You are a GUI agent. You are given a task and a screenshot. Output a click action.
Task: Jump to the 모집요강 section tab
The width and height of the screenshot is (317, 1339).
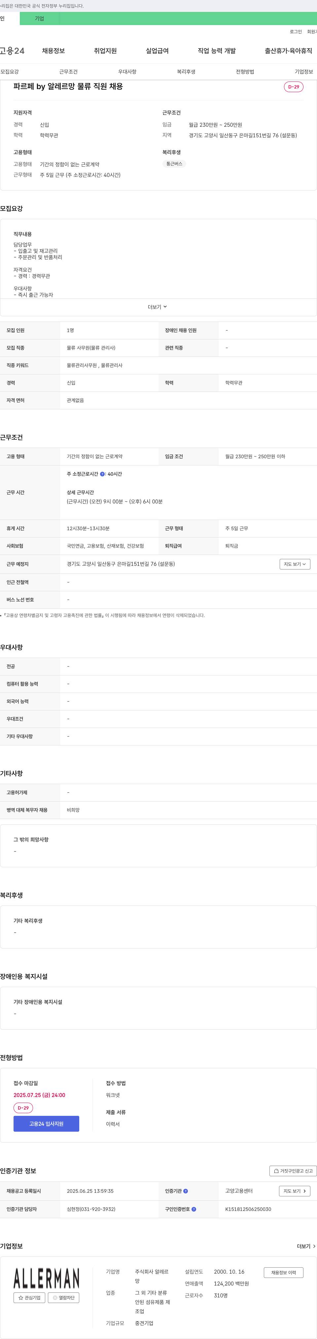pos(9,72)
